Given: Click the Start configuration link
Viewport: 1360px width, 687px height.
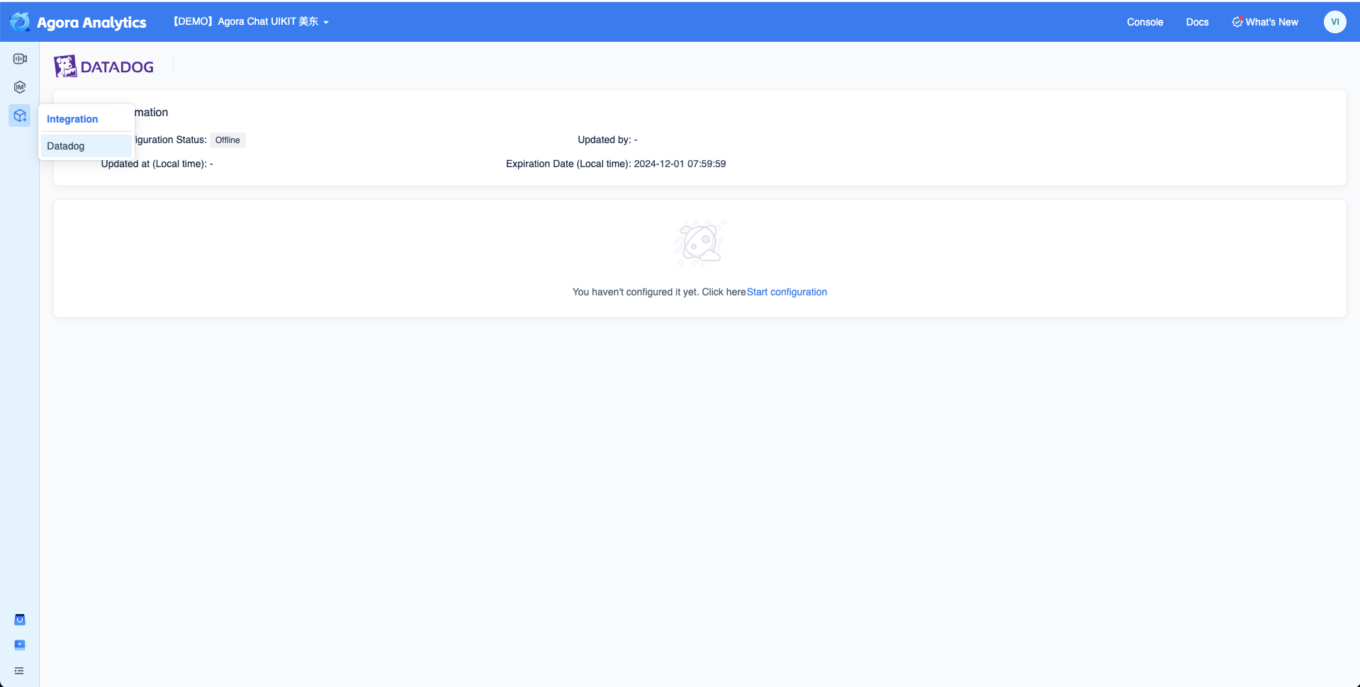Looking at the screenshot, I should pos(787,292).
